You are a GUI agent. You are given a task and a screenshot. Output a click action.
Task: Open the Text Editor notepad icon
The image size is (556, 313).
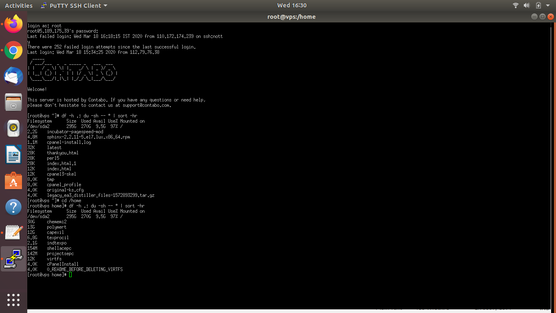click(x=13, y=233)
